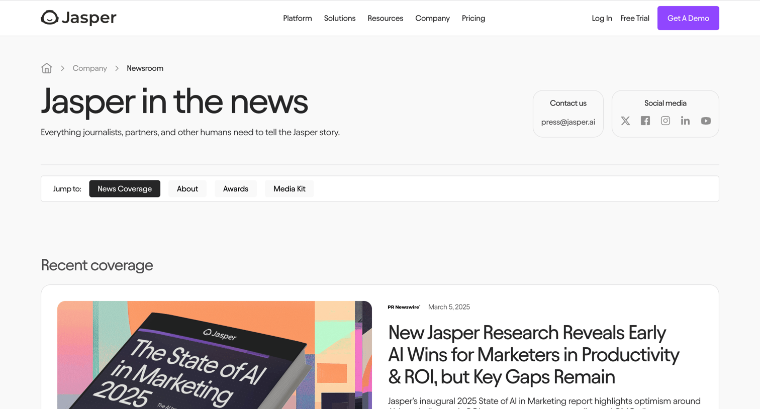Screen dimensions: 760x409
Task: Click the Jasper logo in header
Action: coord(78,18)
